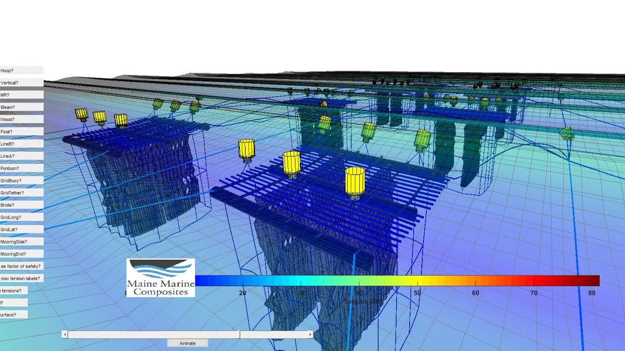Toggle the GridLat? option
This screenshot has height=351, width=625.
[21, 229]
